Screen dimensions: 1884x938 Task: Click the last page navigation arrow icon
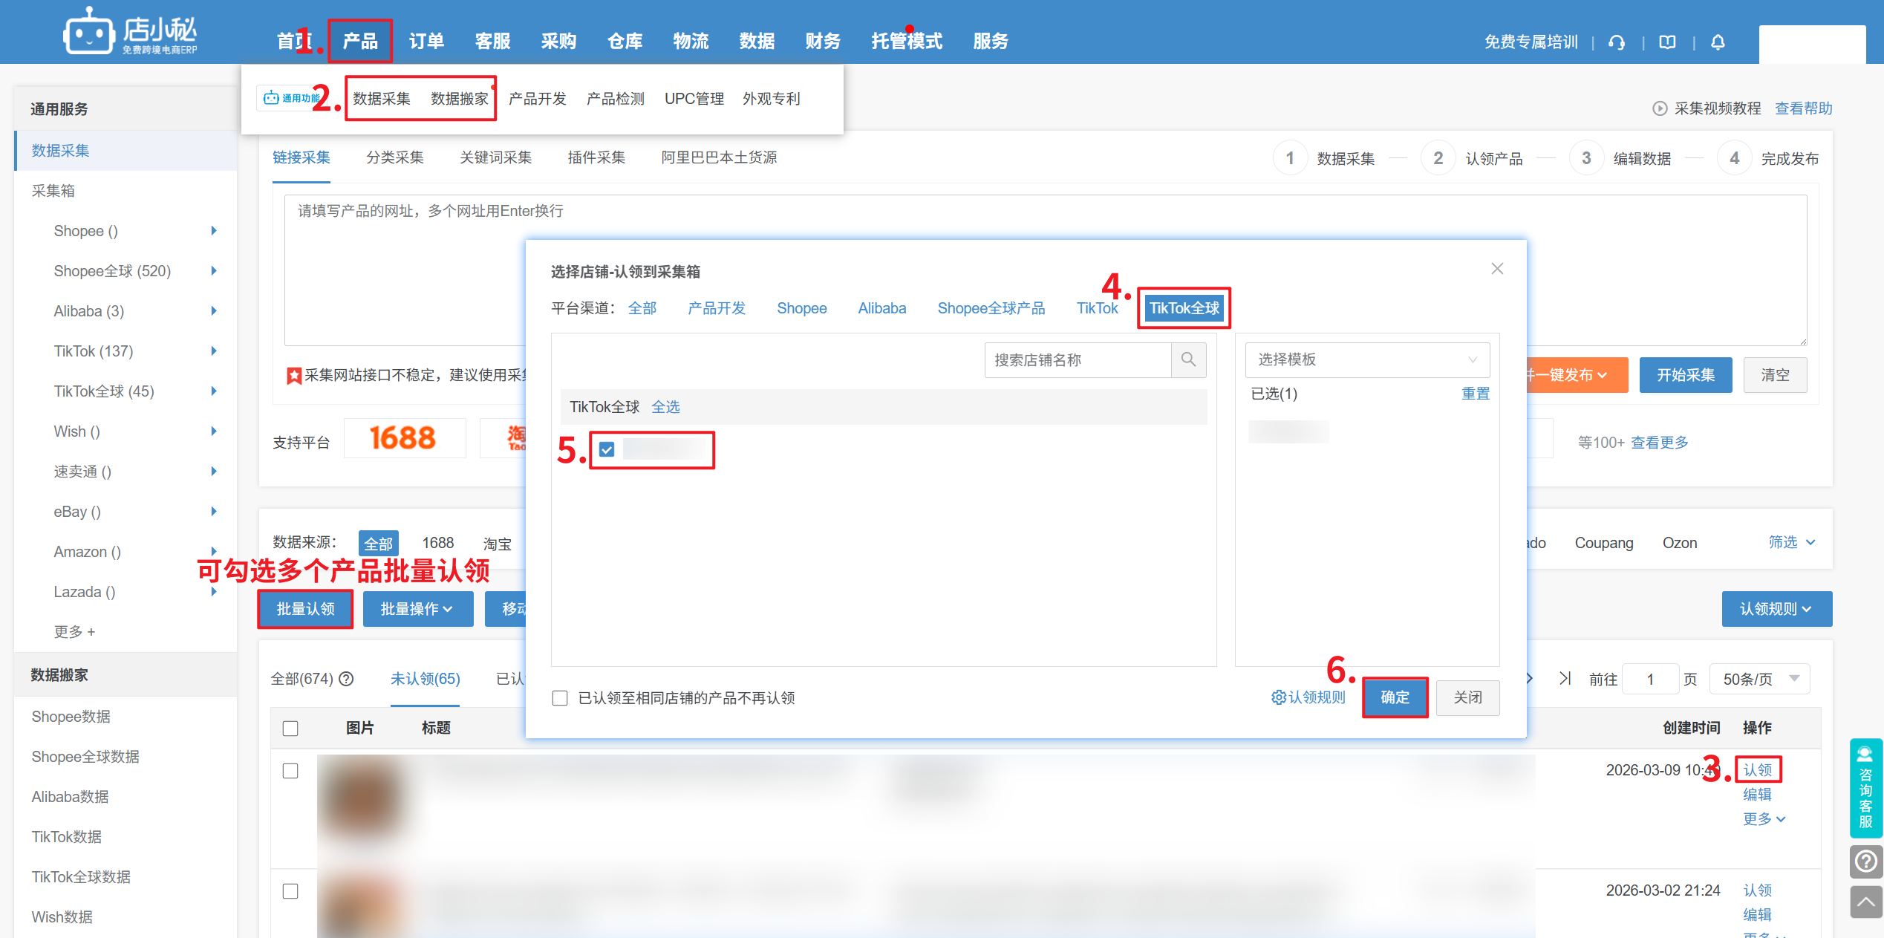click(1565, 678)
